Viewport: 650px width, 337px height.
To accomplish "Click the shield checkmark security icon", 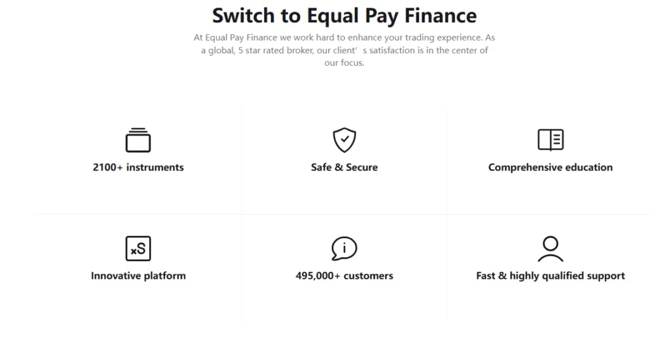I will [x=344, y=140].
